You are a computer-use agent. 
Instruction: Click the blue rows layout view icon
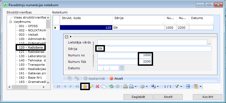pos(188,86)
